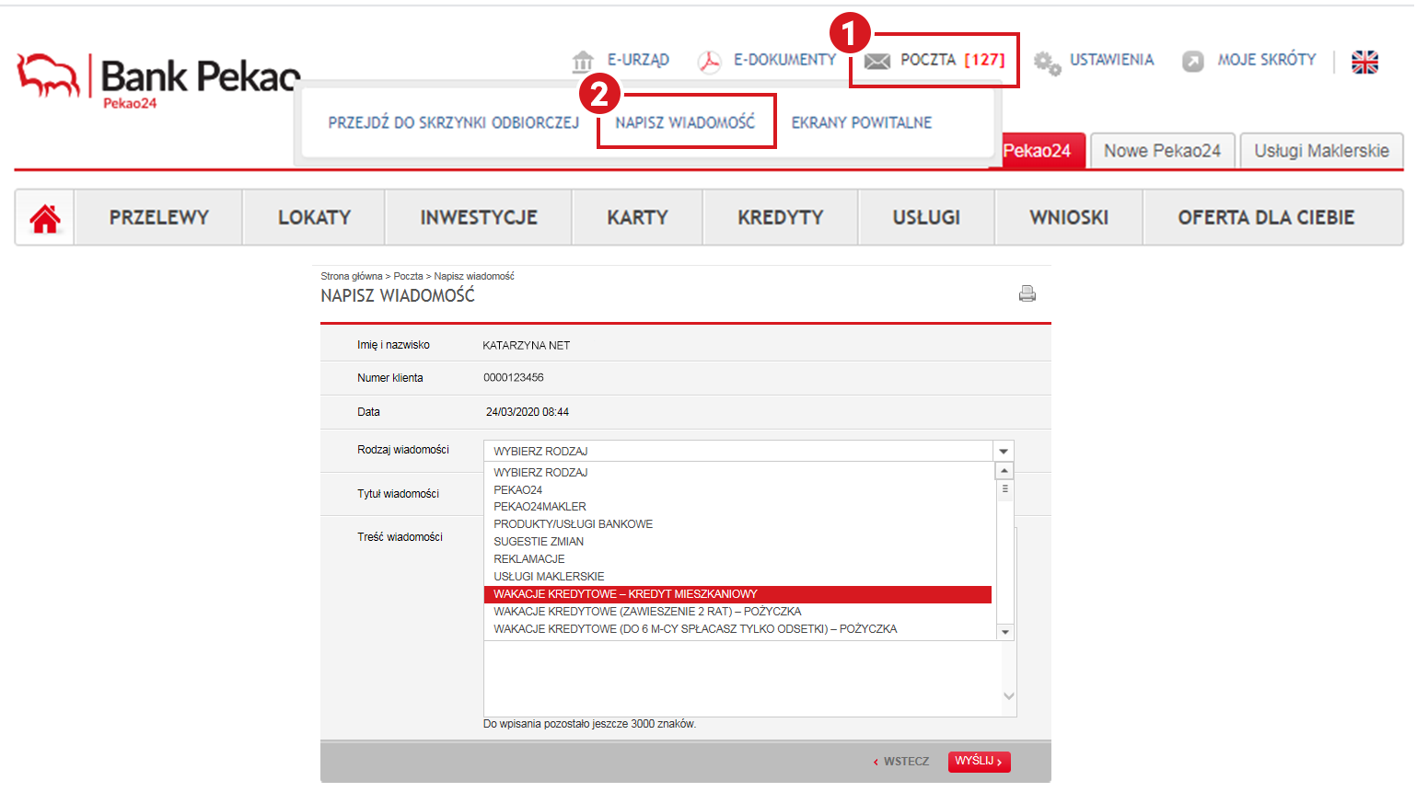Viewport: 1416px width, 792px height.
Task: Go to Przejdź do skrzynki odbiorczej
Action: pos(453,122)
